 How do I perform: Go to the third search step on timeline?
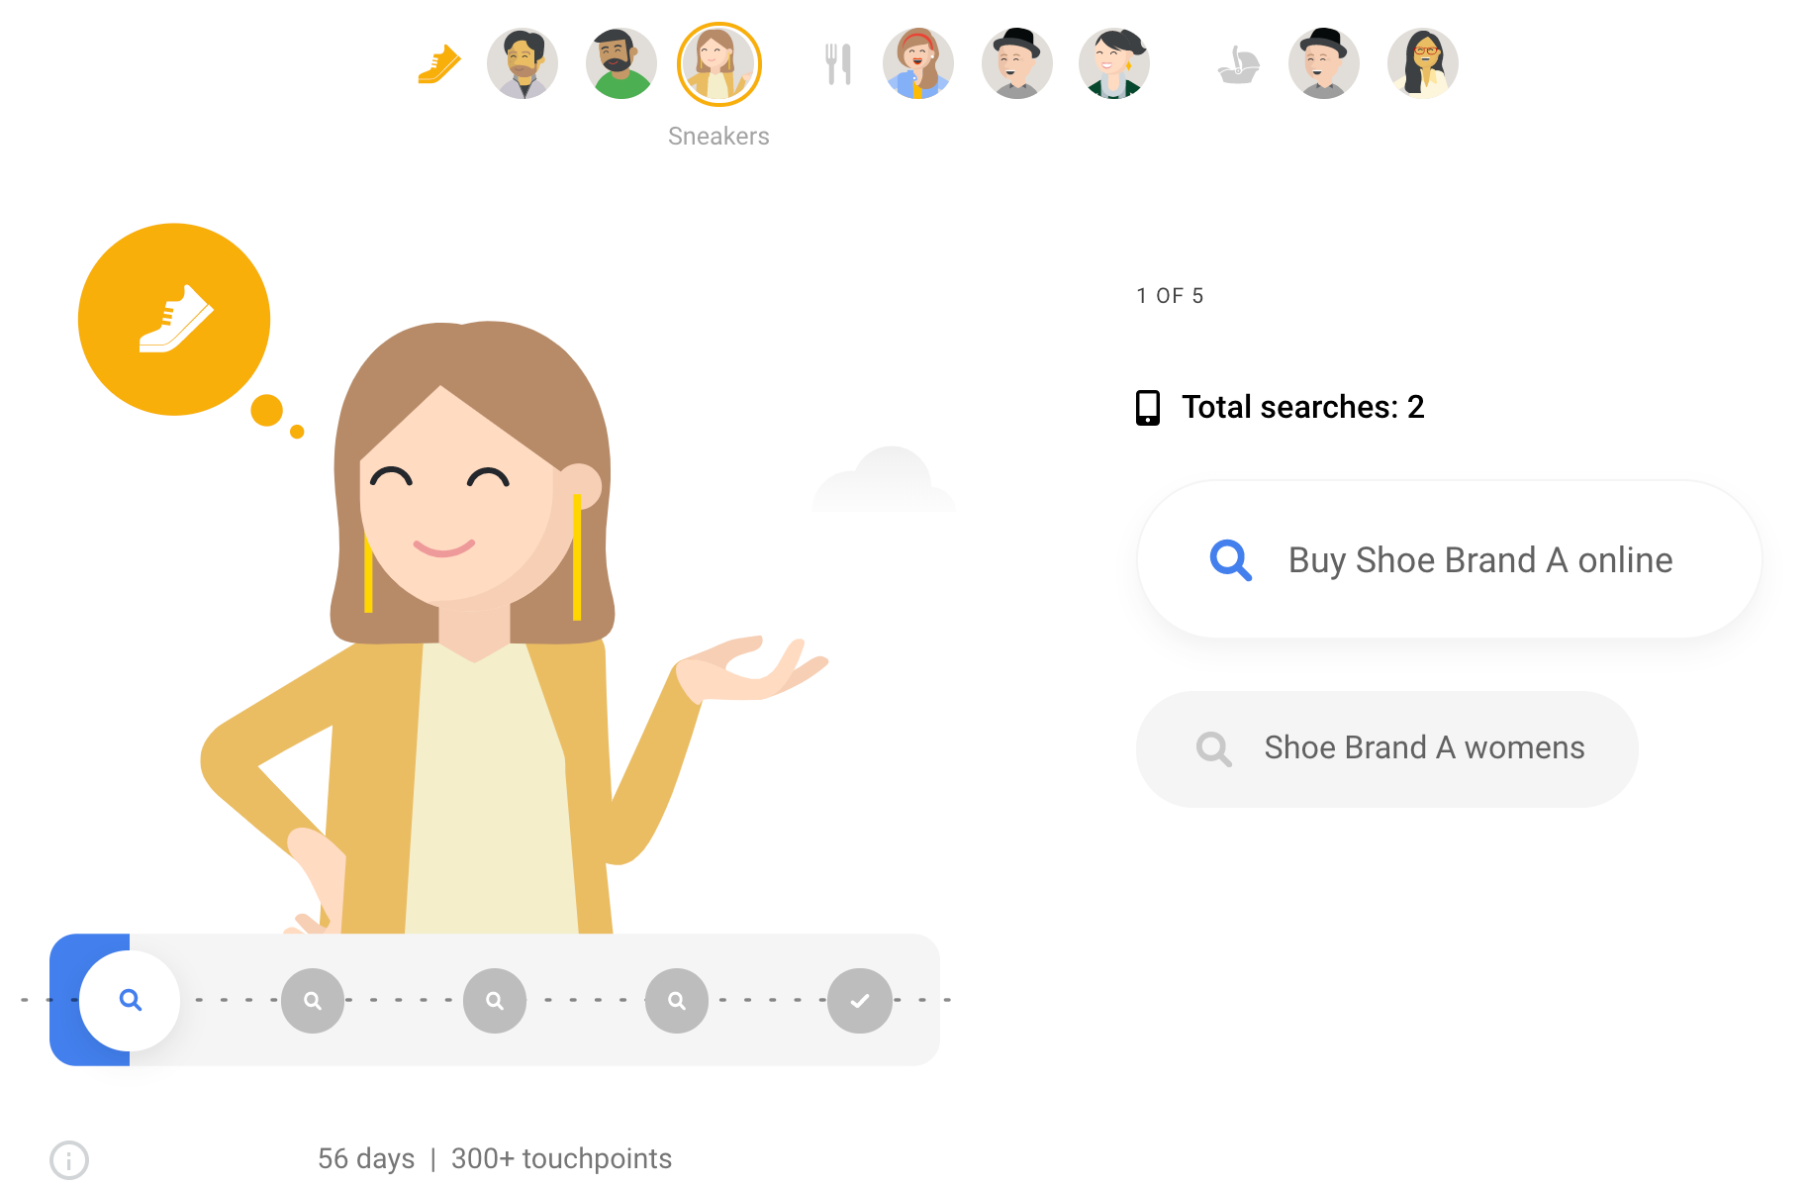coord(495,1001)
